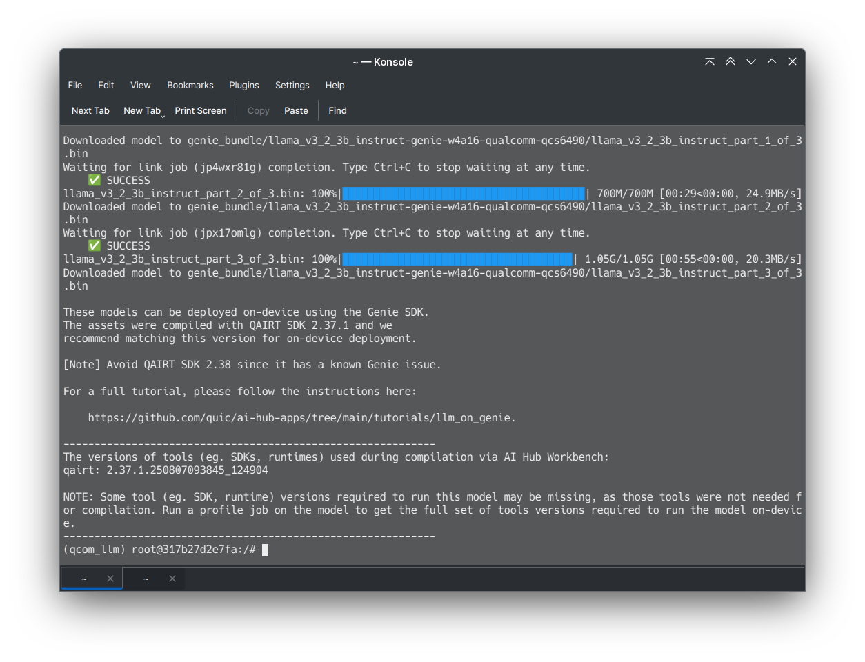Click the llm_on_genie GitHub tutorial URL
This screenshot has width=865, height=662.
click(x=301, y=418)
